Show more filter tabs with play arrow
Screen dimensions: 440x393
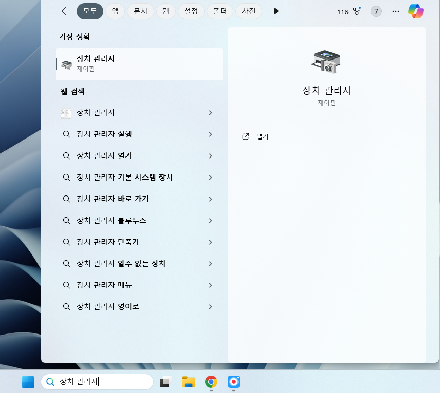276,11
